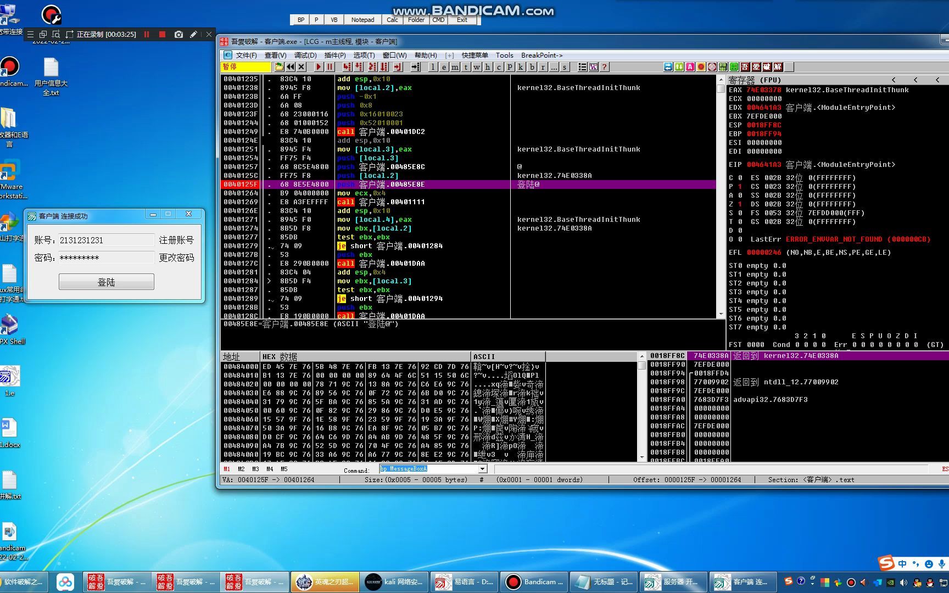Click the Trace over toolbar icon
This screenshot has height=593, width=949.
pyautogui.click(x=384, y=67)
